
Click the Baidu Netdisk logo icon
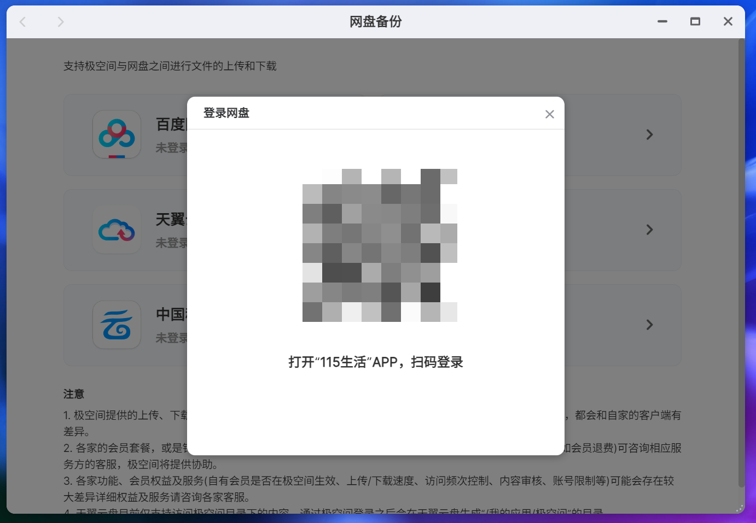(117, 134)
